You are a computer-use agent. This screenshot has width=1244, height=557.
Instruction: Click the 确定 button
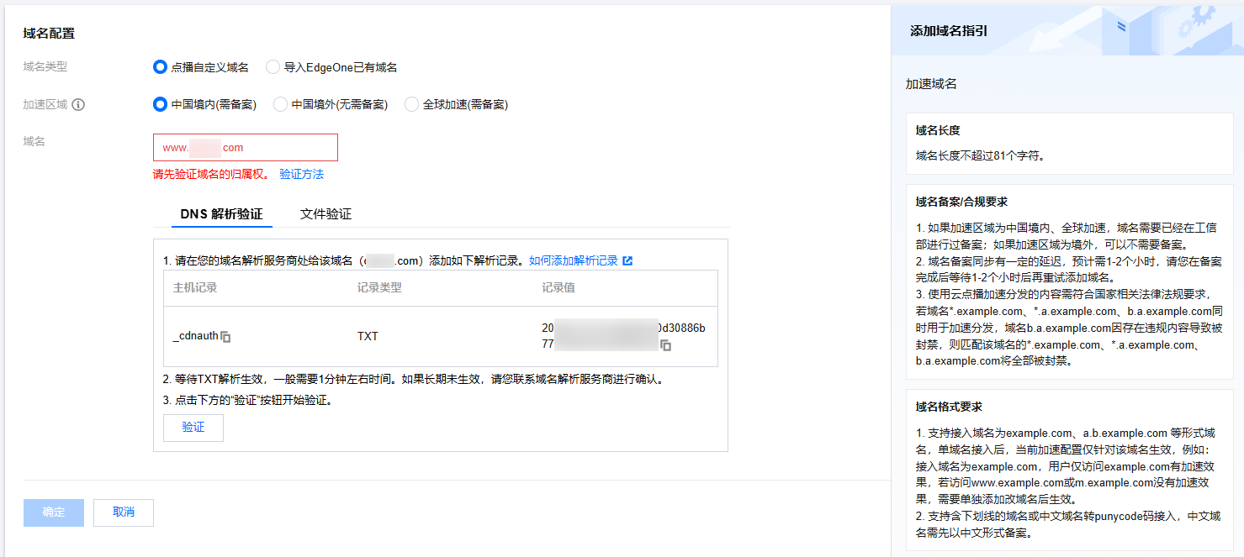click(x=54, y=512)
